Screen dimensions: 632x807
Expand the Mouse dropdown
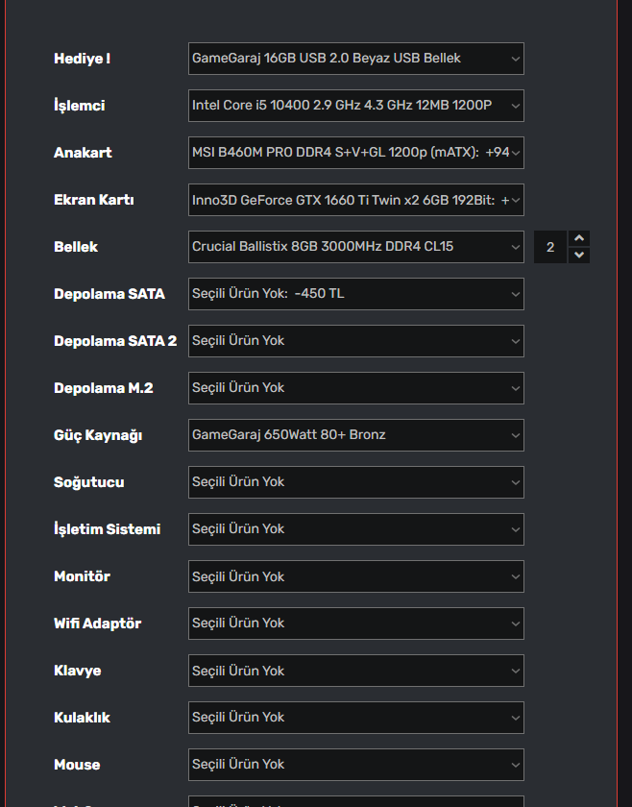pos(355,765)
